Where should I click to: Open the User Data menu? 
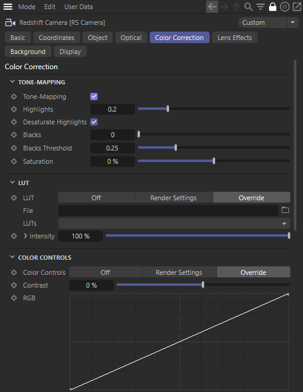(x=78, y=7)
